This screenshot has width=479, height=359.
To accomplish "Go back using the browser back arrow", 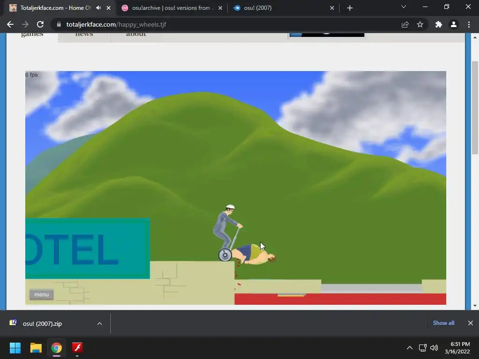I will tap(10, 24).
